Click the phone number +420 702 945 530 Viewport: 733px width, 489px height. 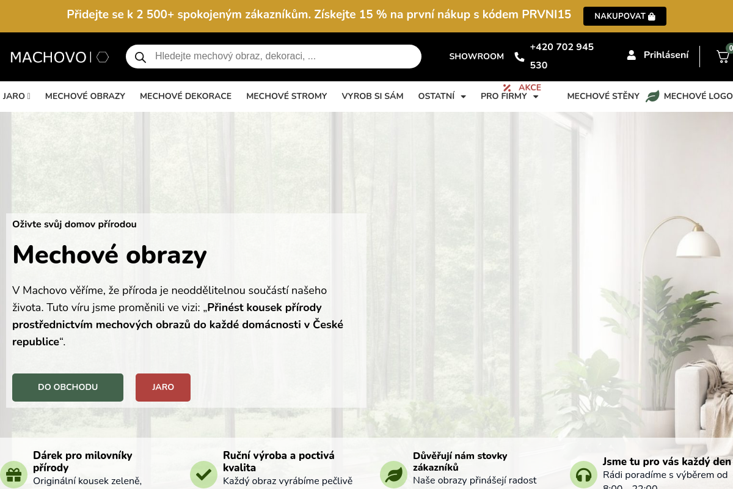coord(561,56)
